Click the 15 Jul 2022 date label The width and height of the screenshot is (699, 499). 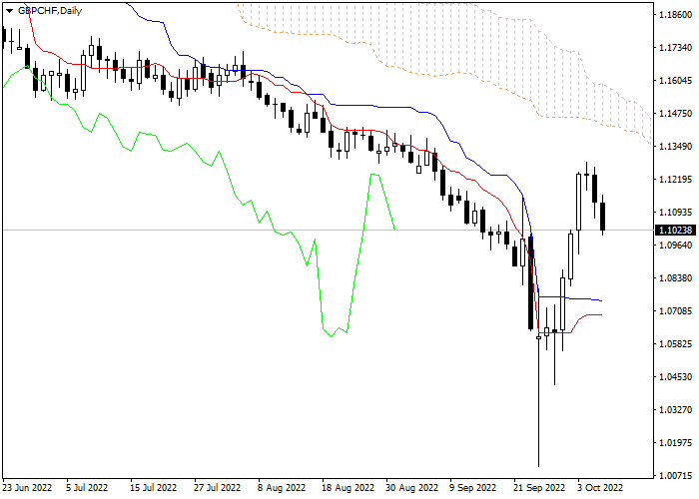[154, 488]
